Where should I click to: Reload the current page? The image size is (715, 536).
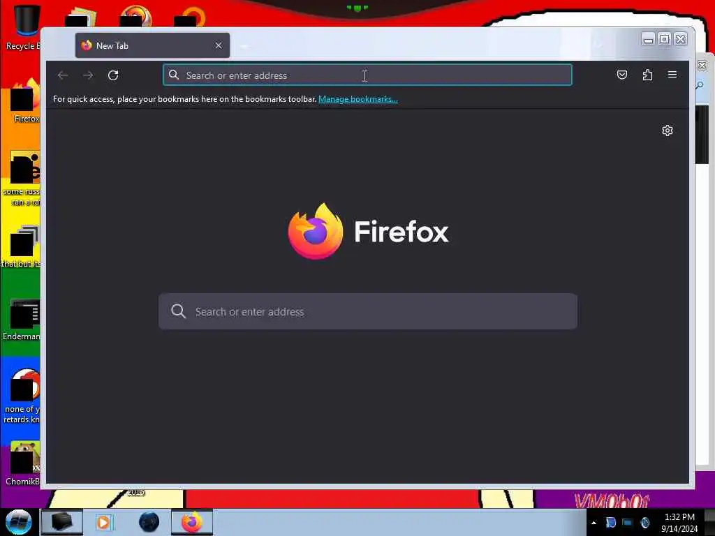point(113,75)
